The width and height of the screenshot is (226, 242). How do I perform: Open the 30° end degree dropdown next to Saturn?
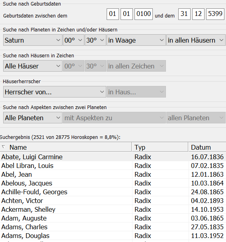point(95,40)
